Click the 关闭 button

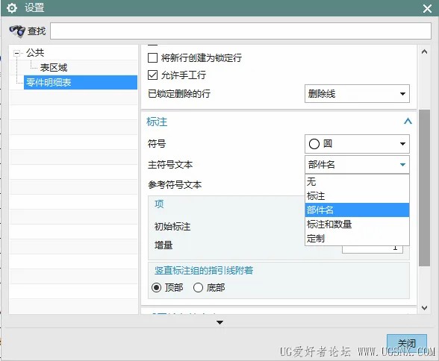point(406,343)
